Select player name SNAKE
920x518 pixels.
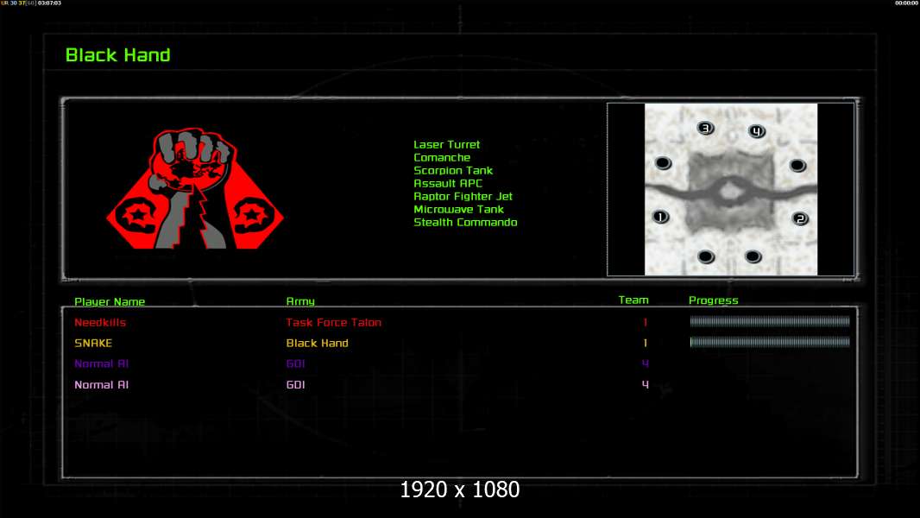[x=92, y=343]
